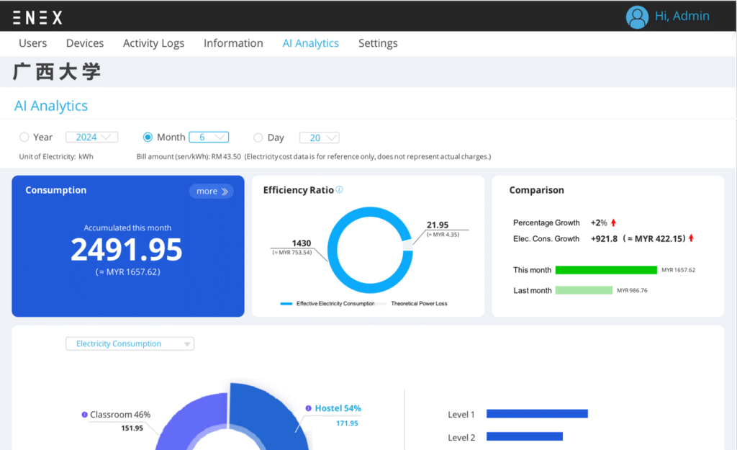Click the more button on Consumption card
Screen dimensions: 737x450
[x=212, y=192]
